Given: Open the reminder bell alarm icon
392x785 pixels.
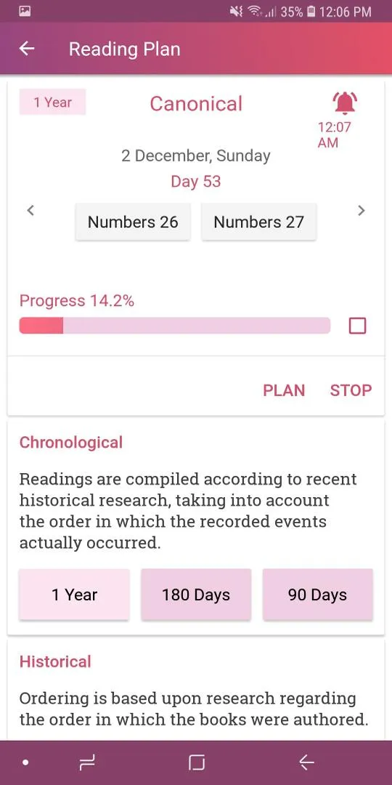Looking at the screenshot, I should pyautogui.click(x=344, y=103).
